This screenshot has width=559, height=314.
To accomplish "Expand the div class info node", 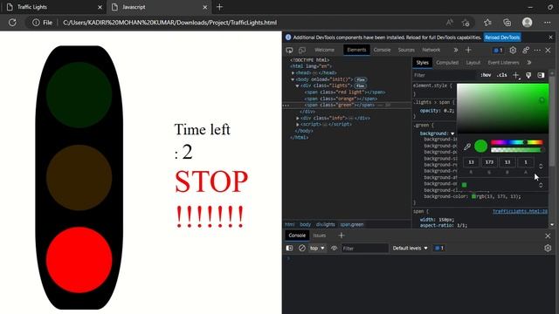I will coord(298,118).
